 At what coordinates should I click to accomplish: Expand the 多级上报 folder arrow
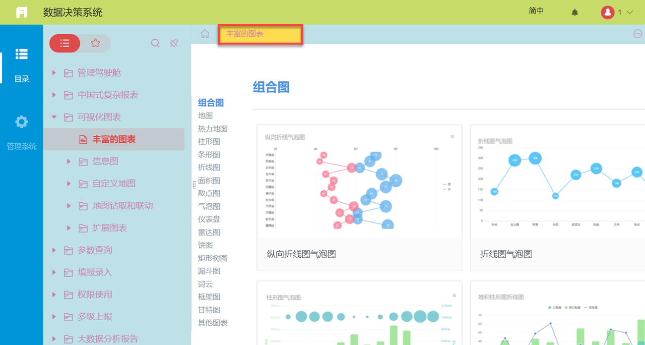[x=54, y=317]
